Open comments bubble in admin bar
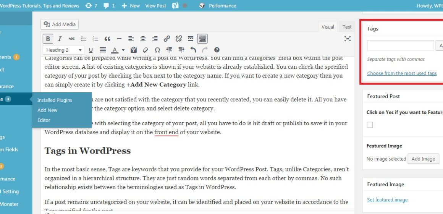The width and height of the screenshot is (443, 214). 109,6
